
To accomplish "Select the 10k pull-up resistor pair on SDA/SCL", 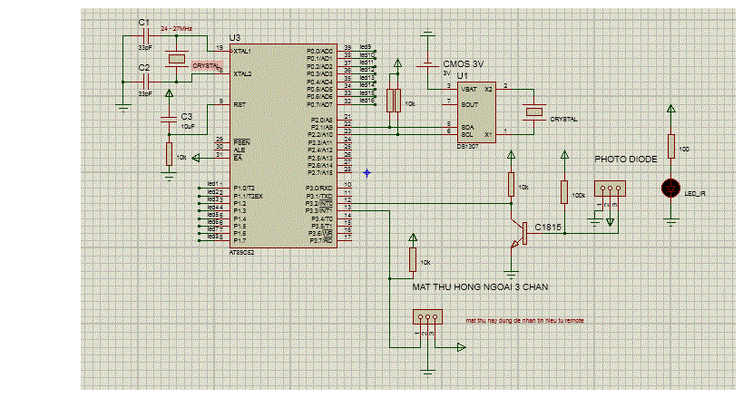I will pos(394,101).
